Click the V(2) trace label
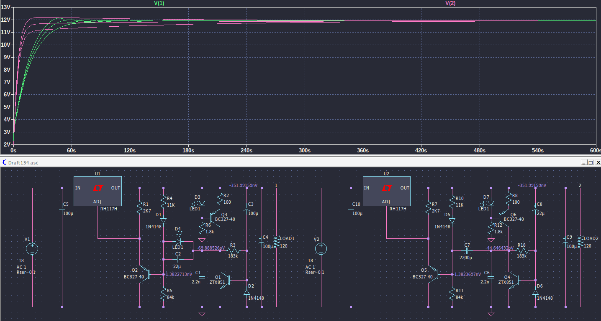 (x=450, y=3)
